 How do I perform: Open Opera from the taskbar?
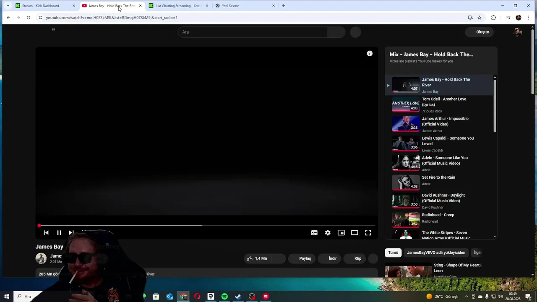pos(197,297)
